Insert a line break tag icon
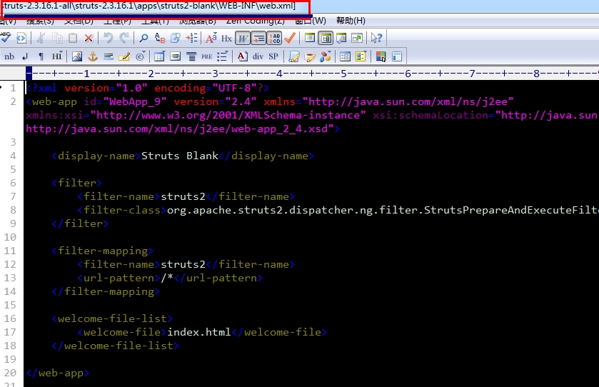Image resolution: width=599 pixels, height=387 pixels. point(25,56)
